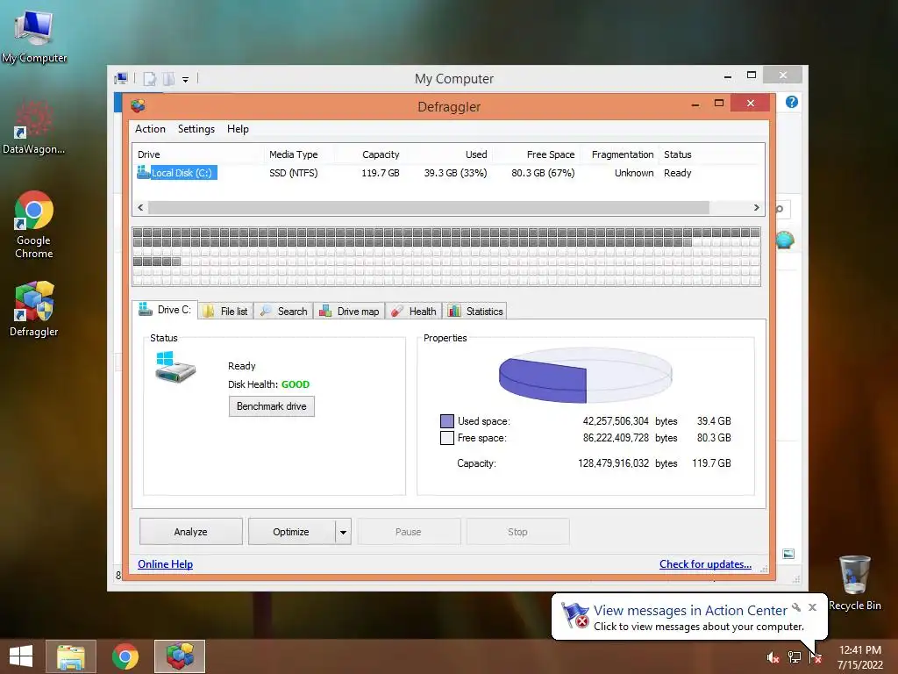The image size is (898, 674).
Task: Click the Windows drive icon in Status panel
Action: tap(175, 367)
